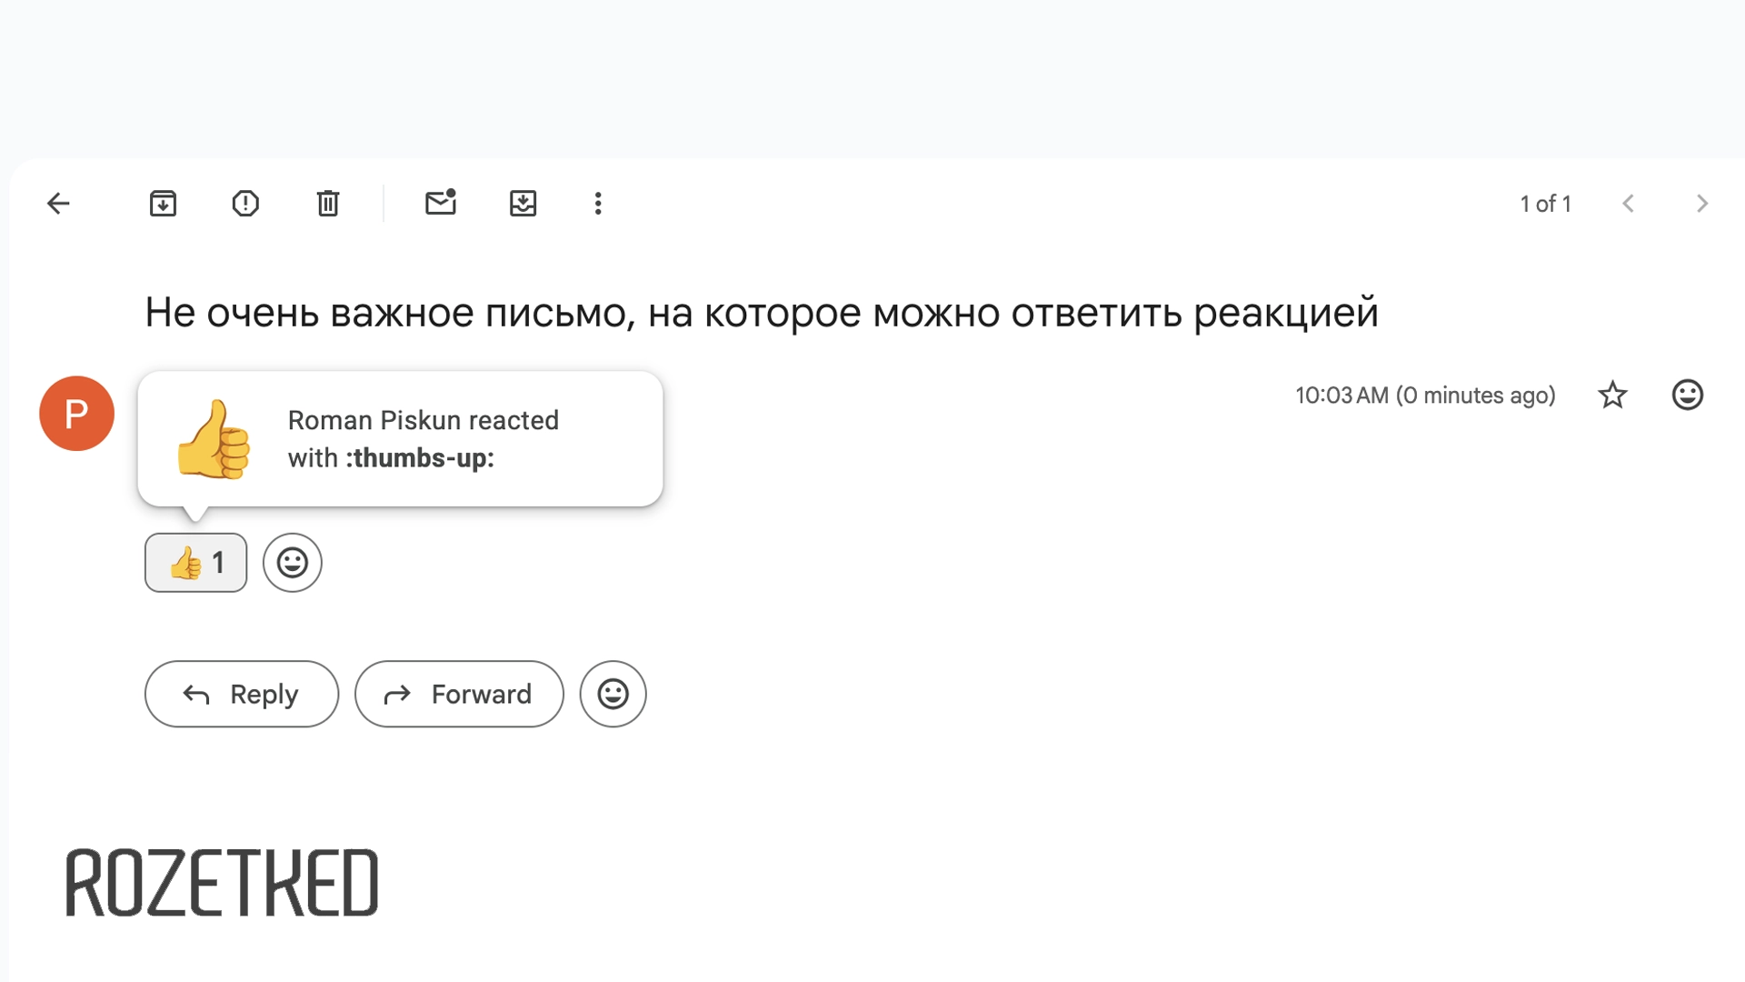Click the 10:03 AM timestamp
Image resolution: width=1745 pixels, height=982 pixels.
coord(1425,395)
